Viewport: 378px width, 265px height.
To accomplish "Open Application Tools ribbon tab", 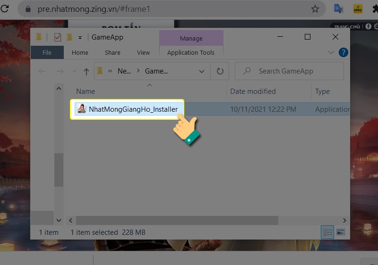I will 191,52.
